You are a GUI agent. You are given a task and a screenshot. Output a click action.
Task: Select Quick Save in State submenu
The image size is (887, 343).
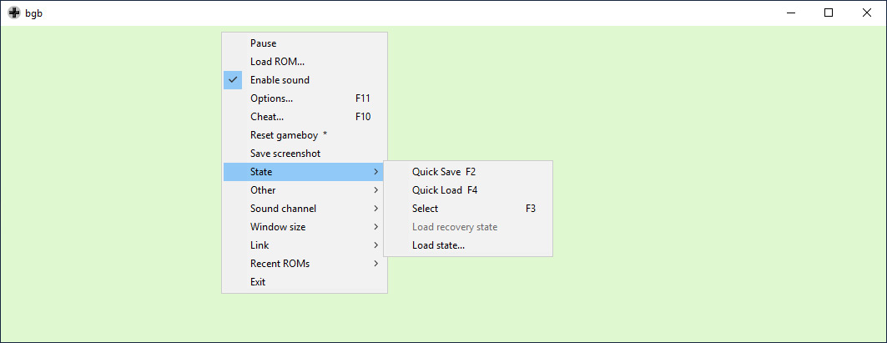(x=468, y=172)
